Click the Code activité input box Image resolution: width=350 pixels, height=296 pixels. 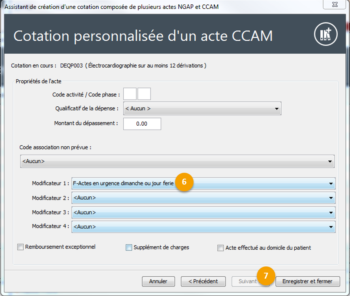130,94
